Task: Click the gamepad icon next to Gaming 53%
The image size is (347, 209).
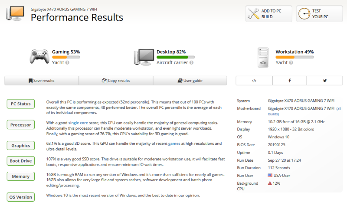Action: click(x=39, y=57)
